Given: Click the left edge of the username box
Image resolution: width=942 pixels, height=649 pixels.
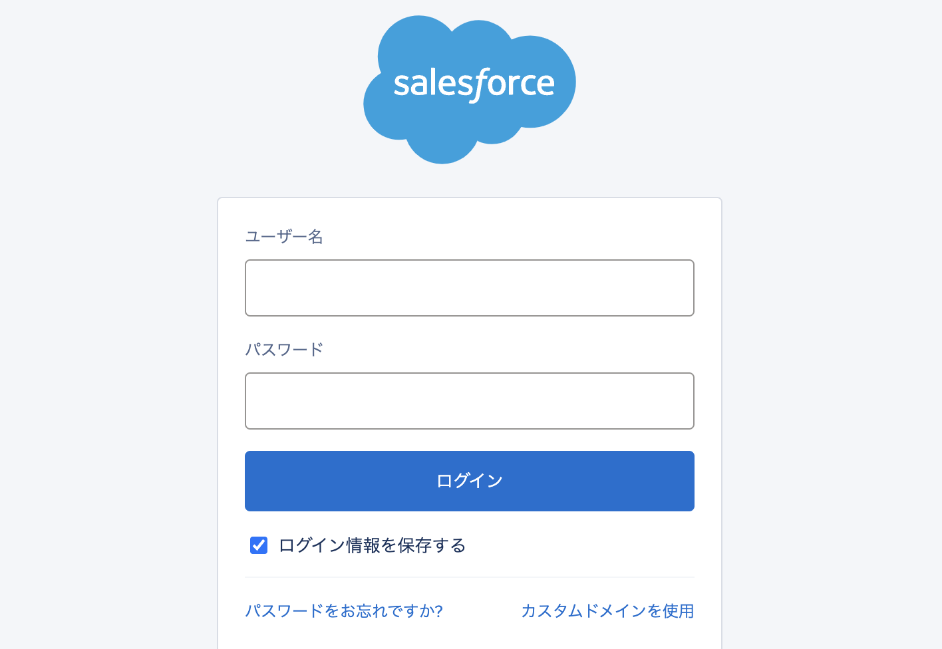Looking at the screenshot, I should click(256, 288).
